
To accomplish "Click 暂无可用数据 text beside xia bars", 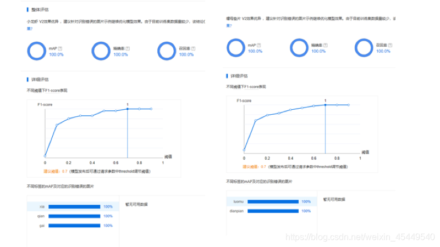I will 136,204.
